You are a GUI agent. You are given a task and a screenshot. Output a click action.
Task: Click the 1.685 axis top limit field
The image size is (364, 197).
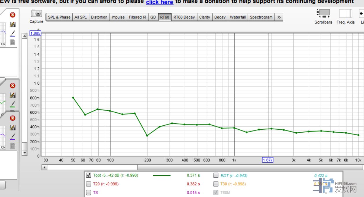click(x=36, y=33)
